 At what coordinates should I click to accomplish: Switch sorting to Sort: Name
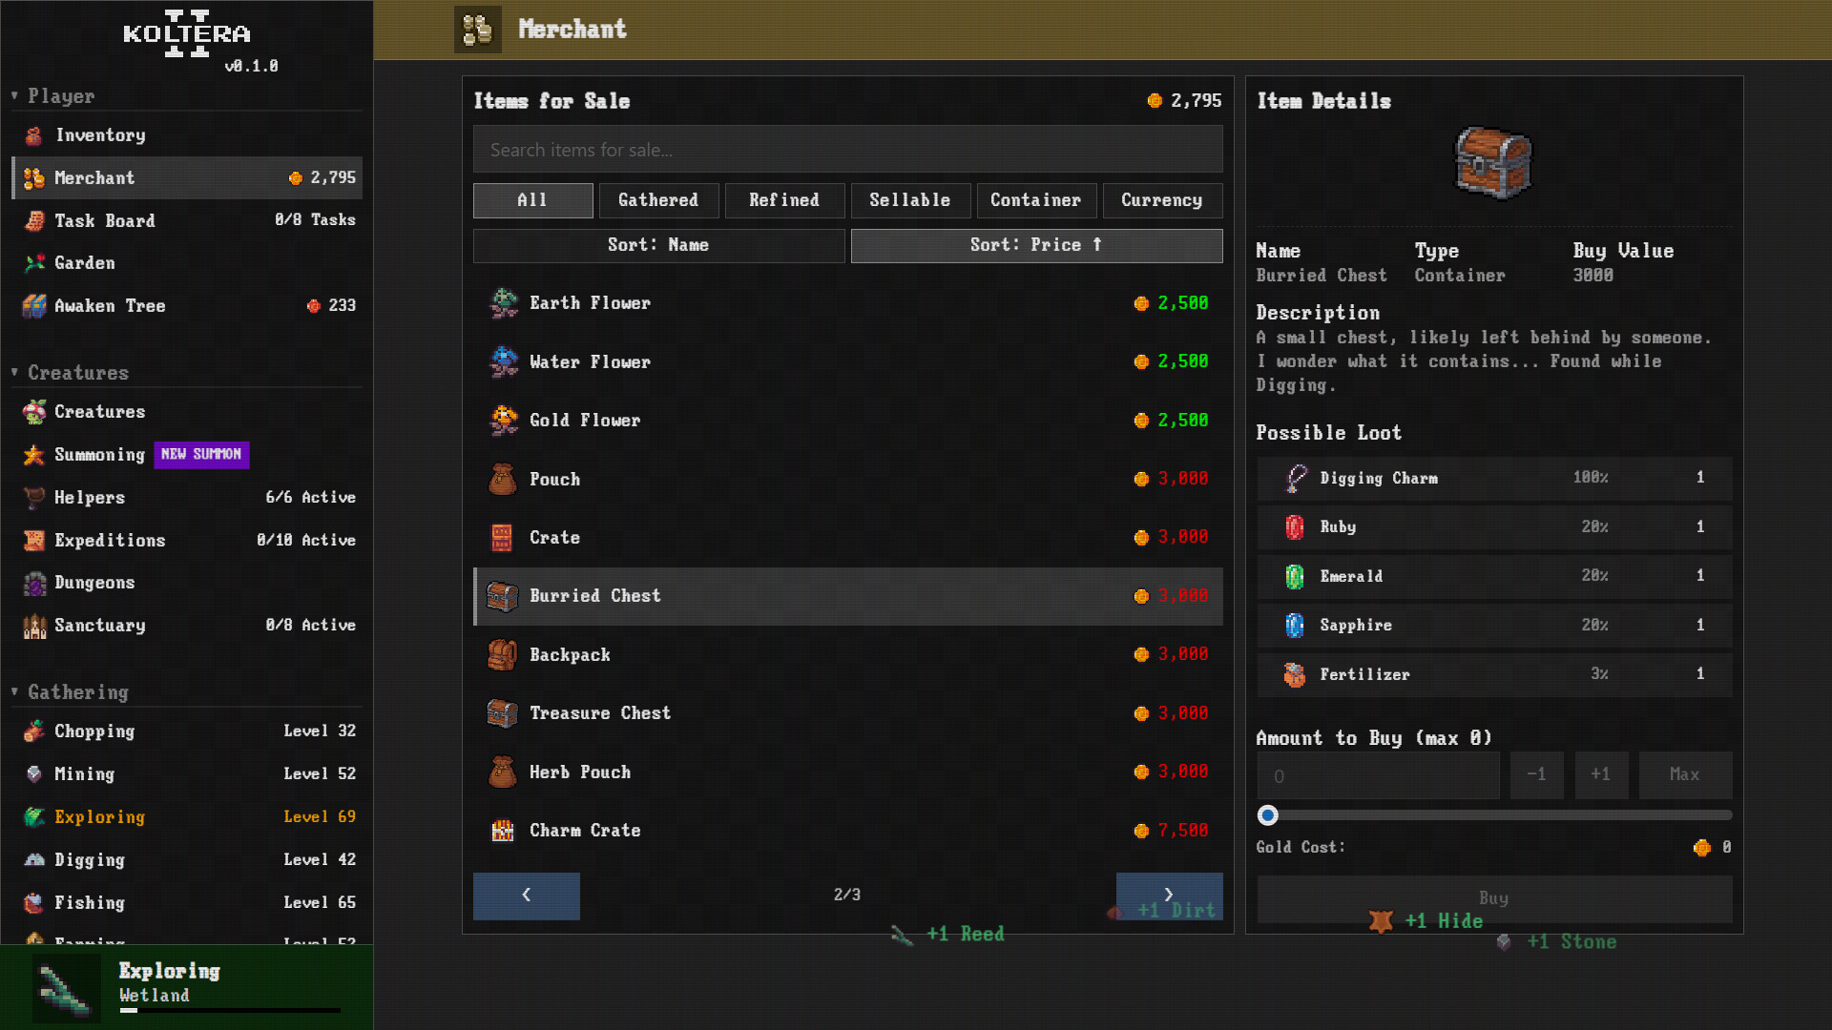click(658, 245)
